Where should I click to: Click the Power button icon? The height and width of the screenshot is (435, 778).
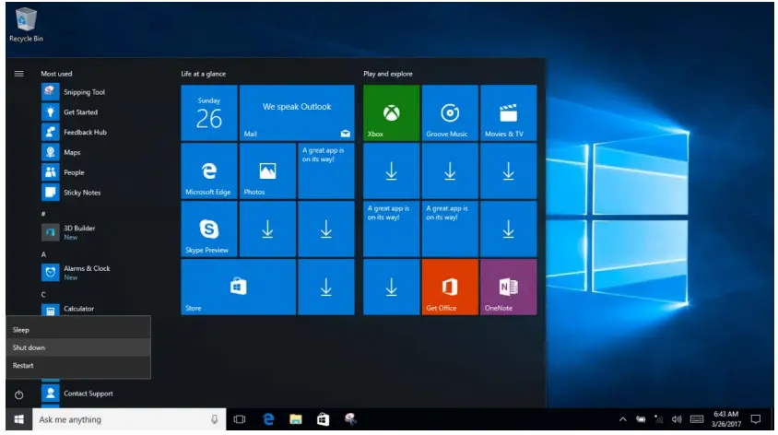click(18, 394)
